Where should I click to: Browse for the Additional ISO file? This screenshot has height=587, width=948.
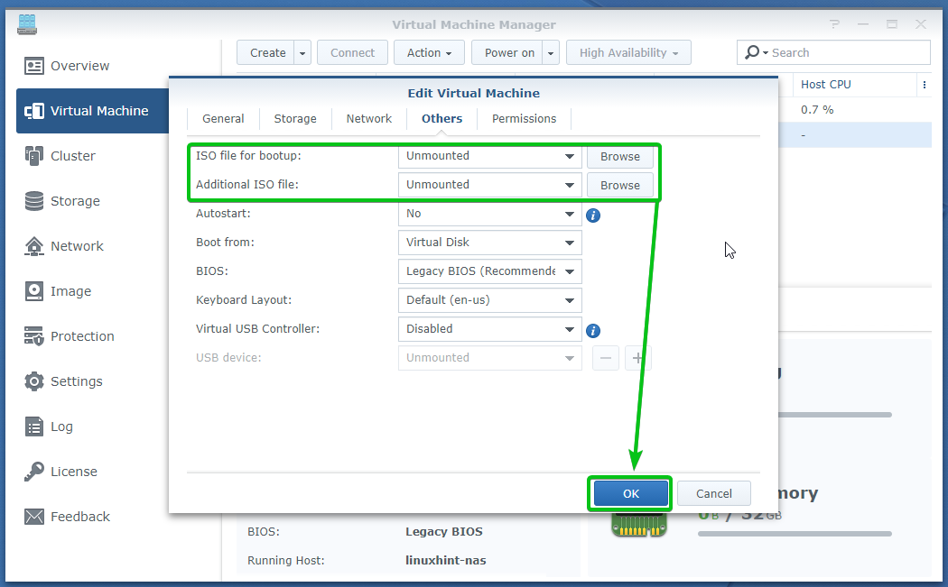[x=620, y=185]
